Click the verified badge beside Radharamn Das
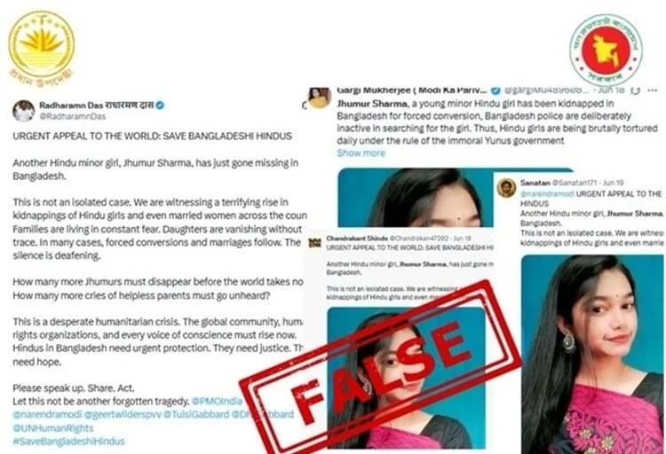This screenshot has height=454, width=666. coord(160,106)
